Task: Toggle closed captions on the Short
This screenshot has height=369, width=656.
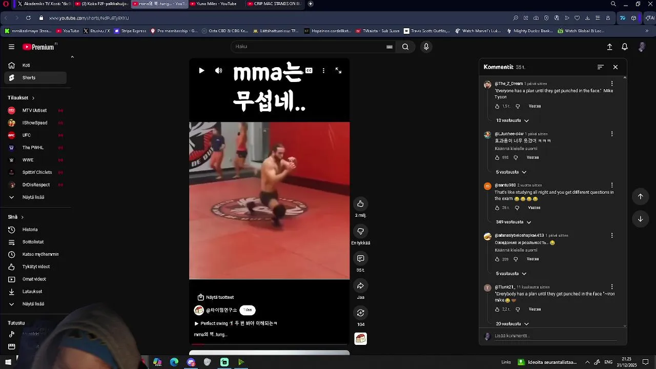Action: tap(309, 71)
